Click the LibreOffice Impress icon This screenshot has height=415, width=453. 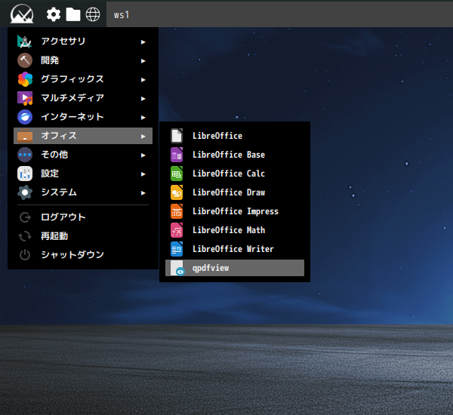[177, 211]
